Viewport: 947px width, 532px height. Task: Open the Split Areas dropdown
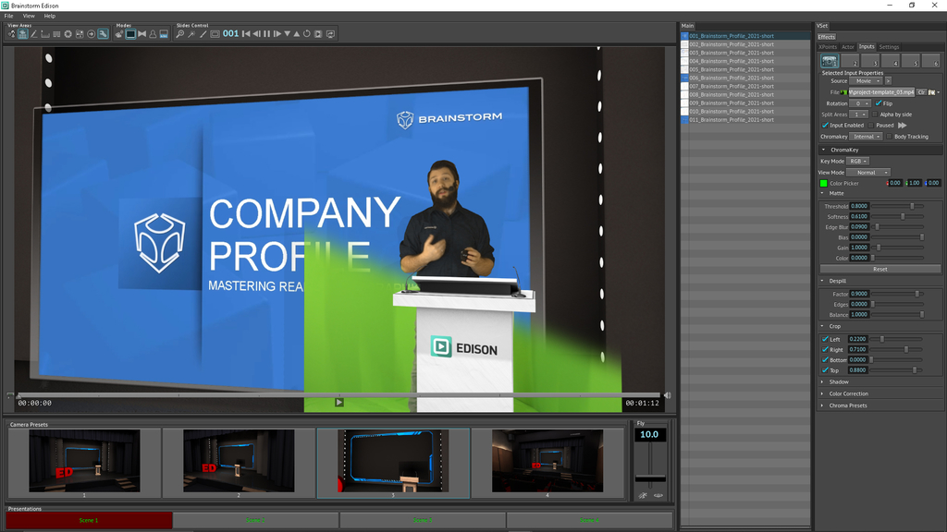pos(858,115)
